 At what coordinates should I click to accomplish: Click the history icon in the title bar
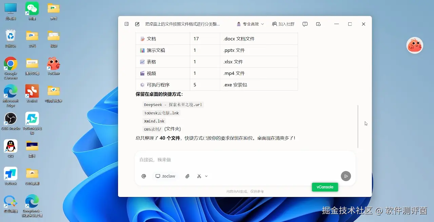318,24
